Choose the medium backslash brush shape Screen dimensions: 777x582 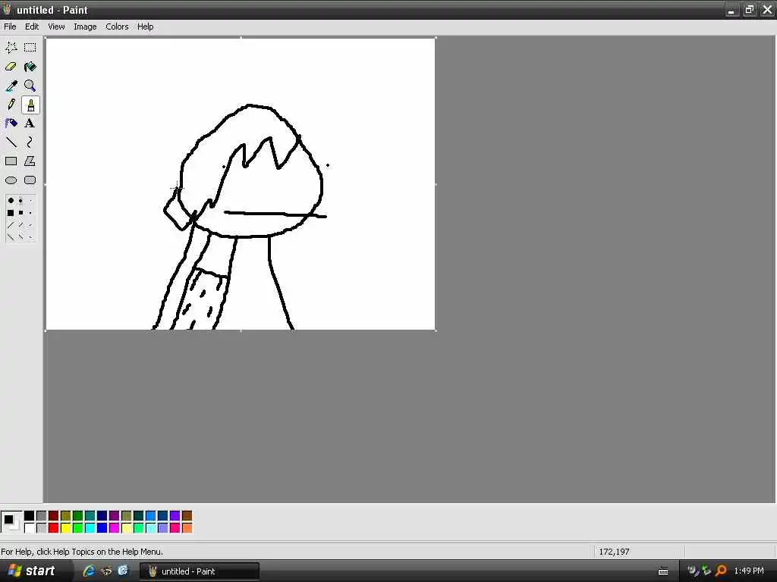pyautogui.click(x=20, y=237)
